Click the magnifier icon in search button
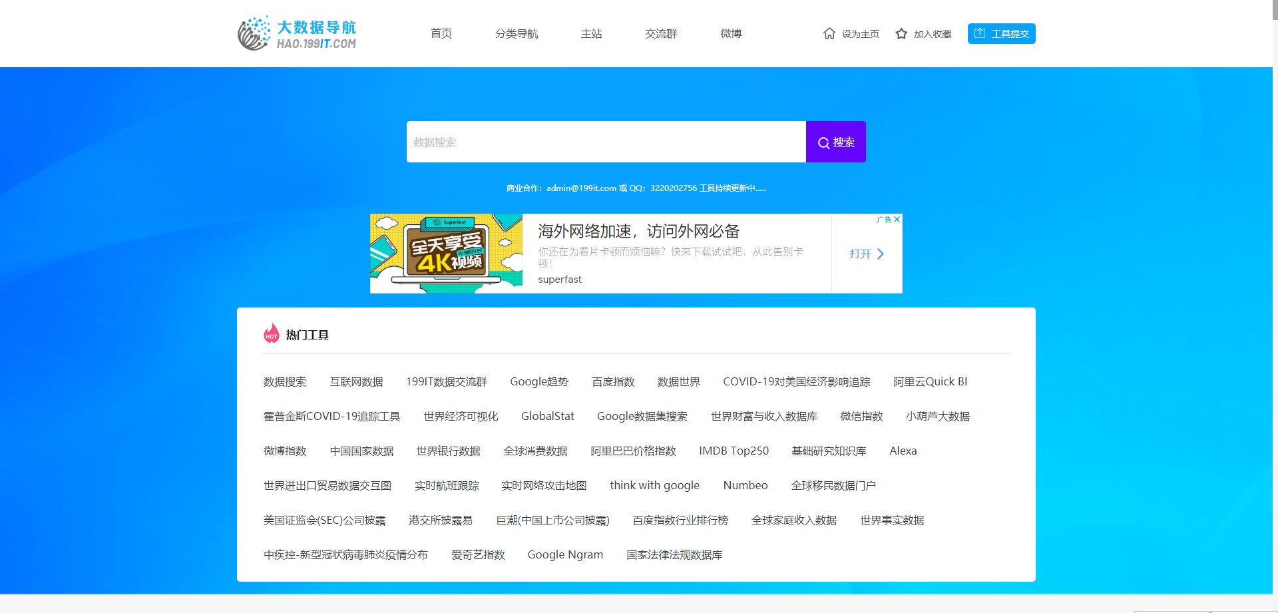1278x613 pixels. (823, 142)
